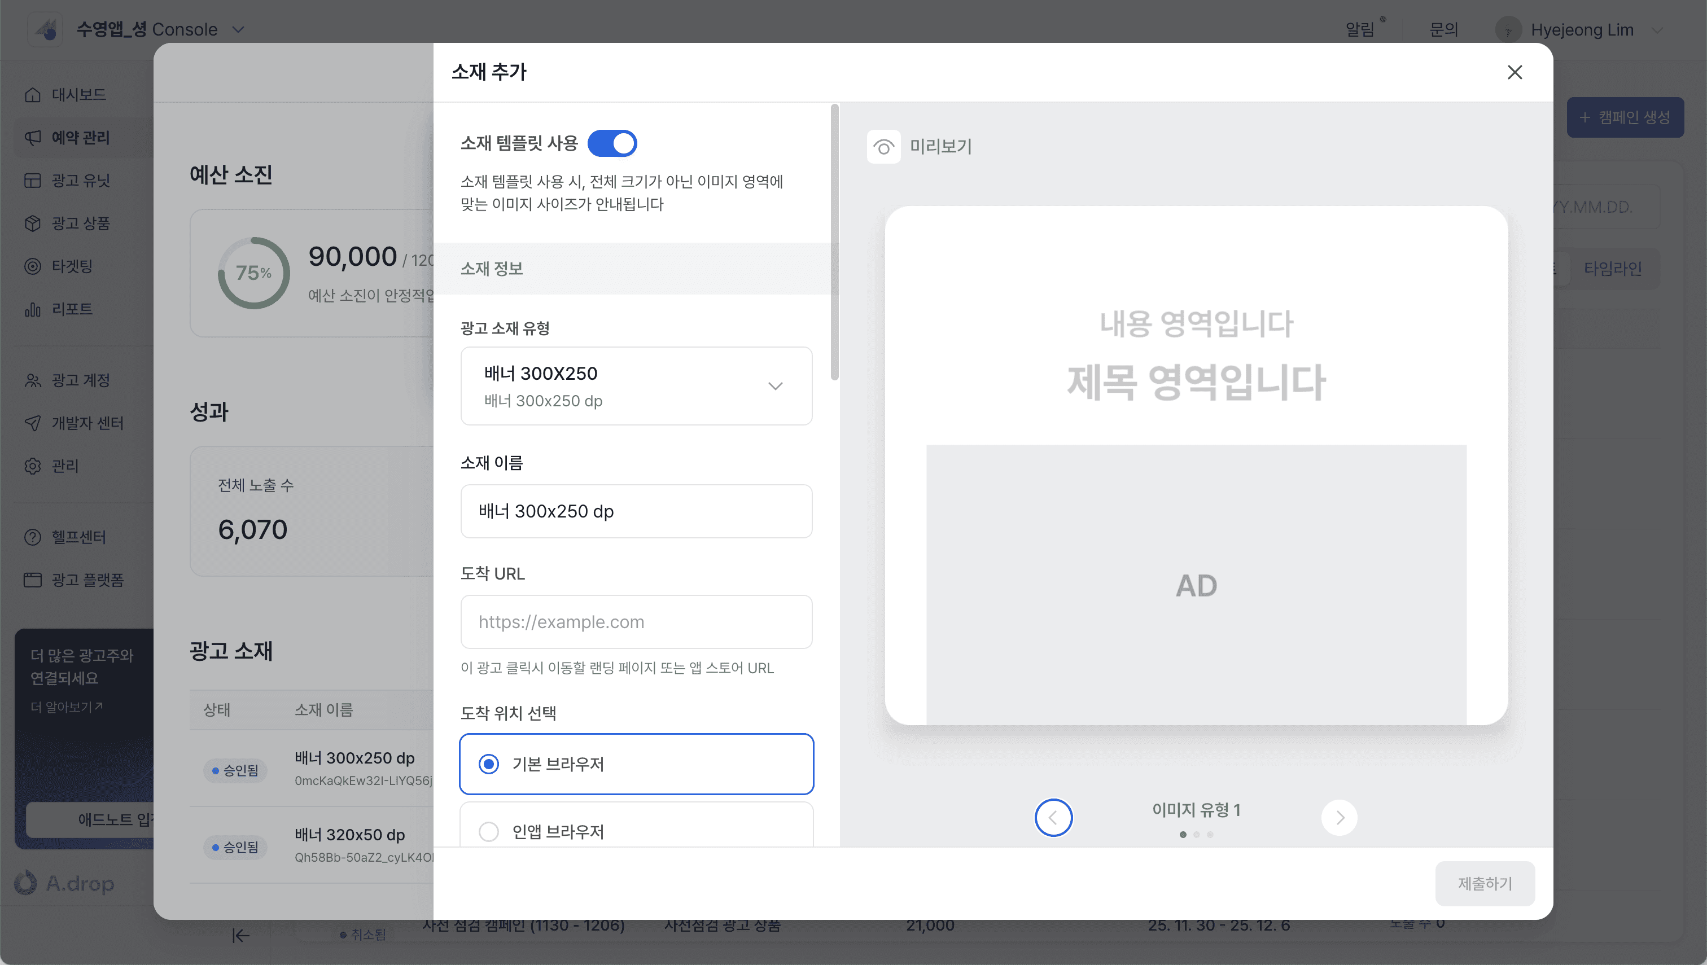Show next image type with right arrow
Viewport: 1707px width, 965px height.
(1339, 818)
